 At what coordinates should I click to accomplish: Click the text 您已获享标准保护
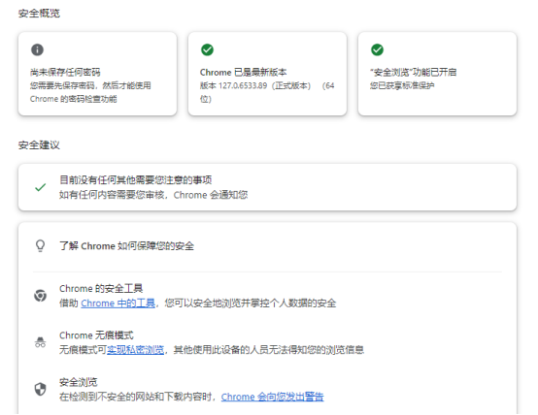pyautogui.click(x=402, y=85)
